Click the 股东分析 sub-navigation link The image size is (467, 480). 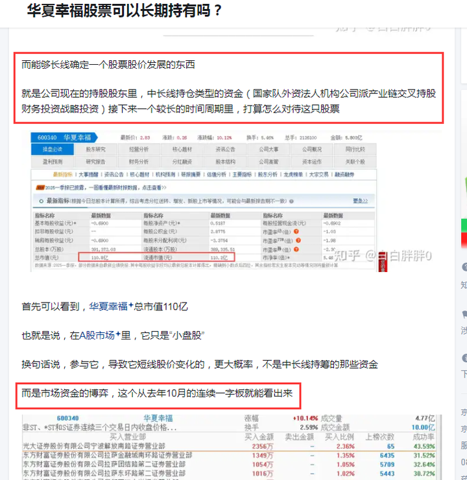point(267,174)
